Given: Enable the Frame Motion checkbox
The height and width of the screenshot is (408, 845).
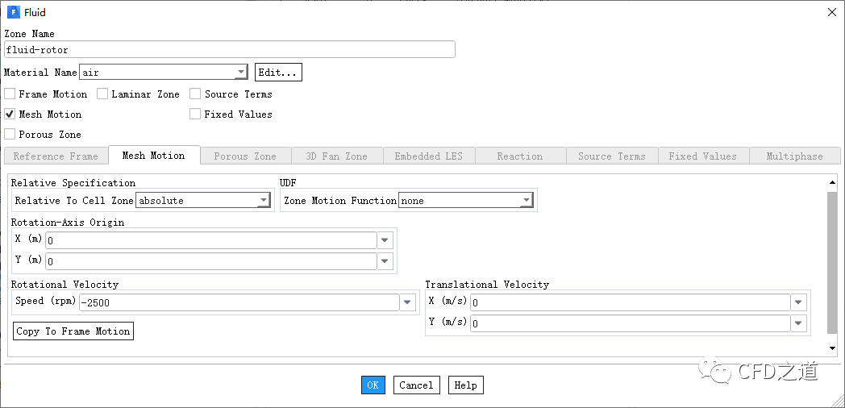Looking at the screenshot, I should click(x=10, y=94).
